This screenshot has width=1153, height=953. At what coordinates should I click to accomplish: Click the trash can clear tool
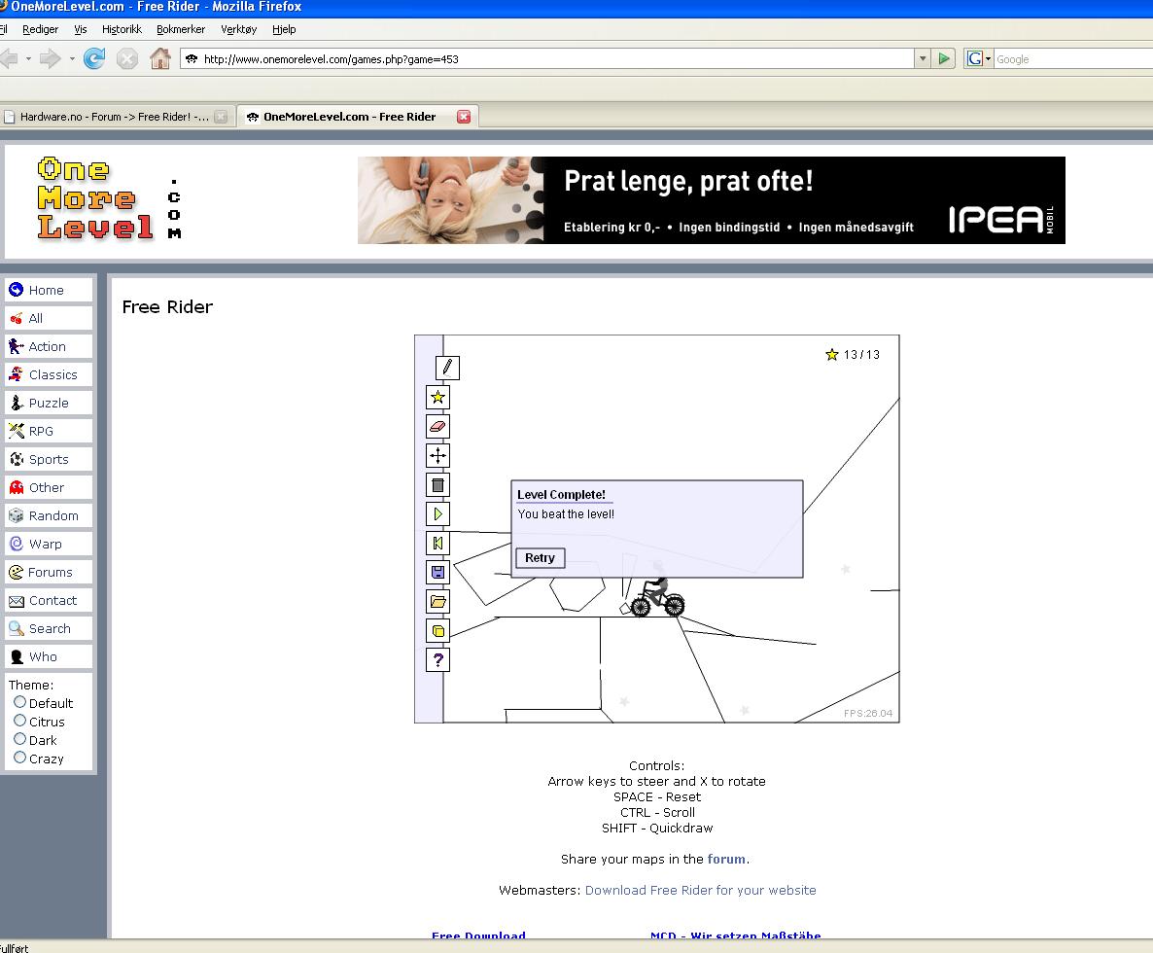(437, 484)
